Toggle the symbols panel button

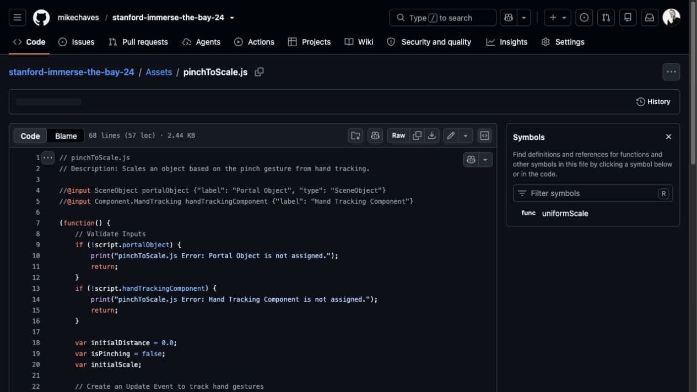[484, 135]
